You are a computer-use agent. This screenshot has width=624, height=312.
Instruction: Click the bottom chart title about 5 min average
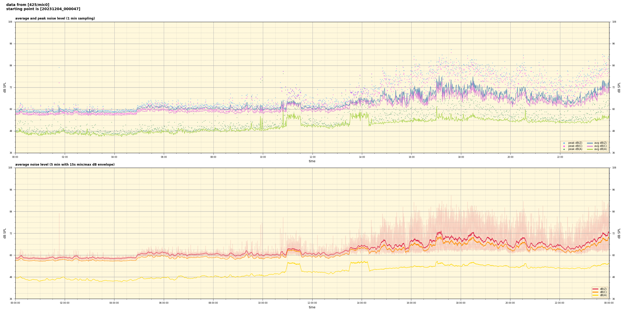(x=65, y=165)
